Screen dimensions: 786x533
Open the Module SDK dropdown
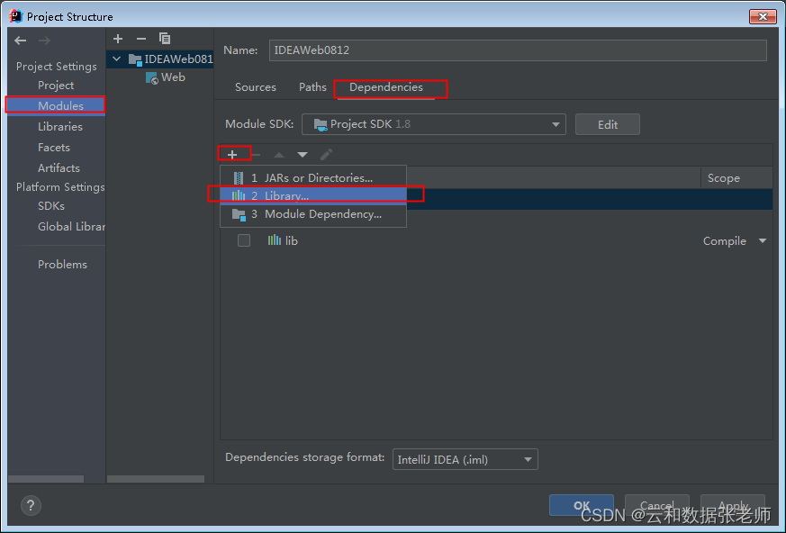(434, 124)
